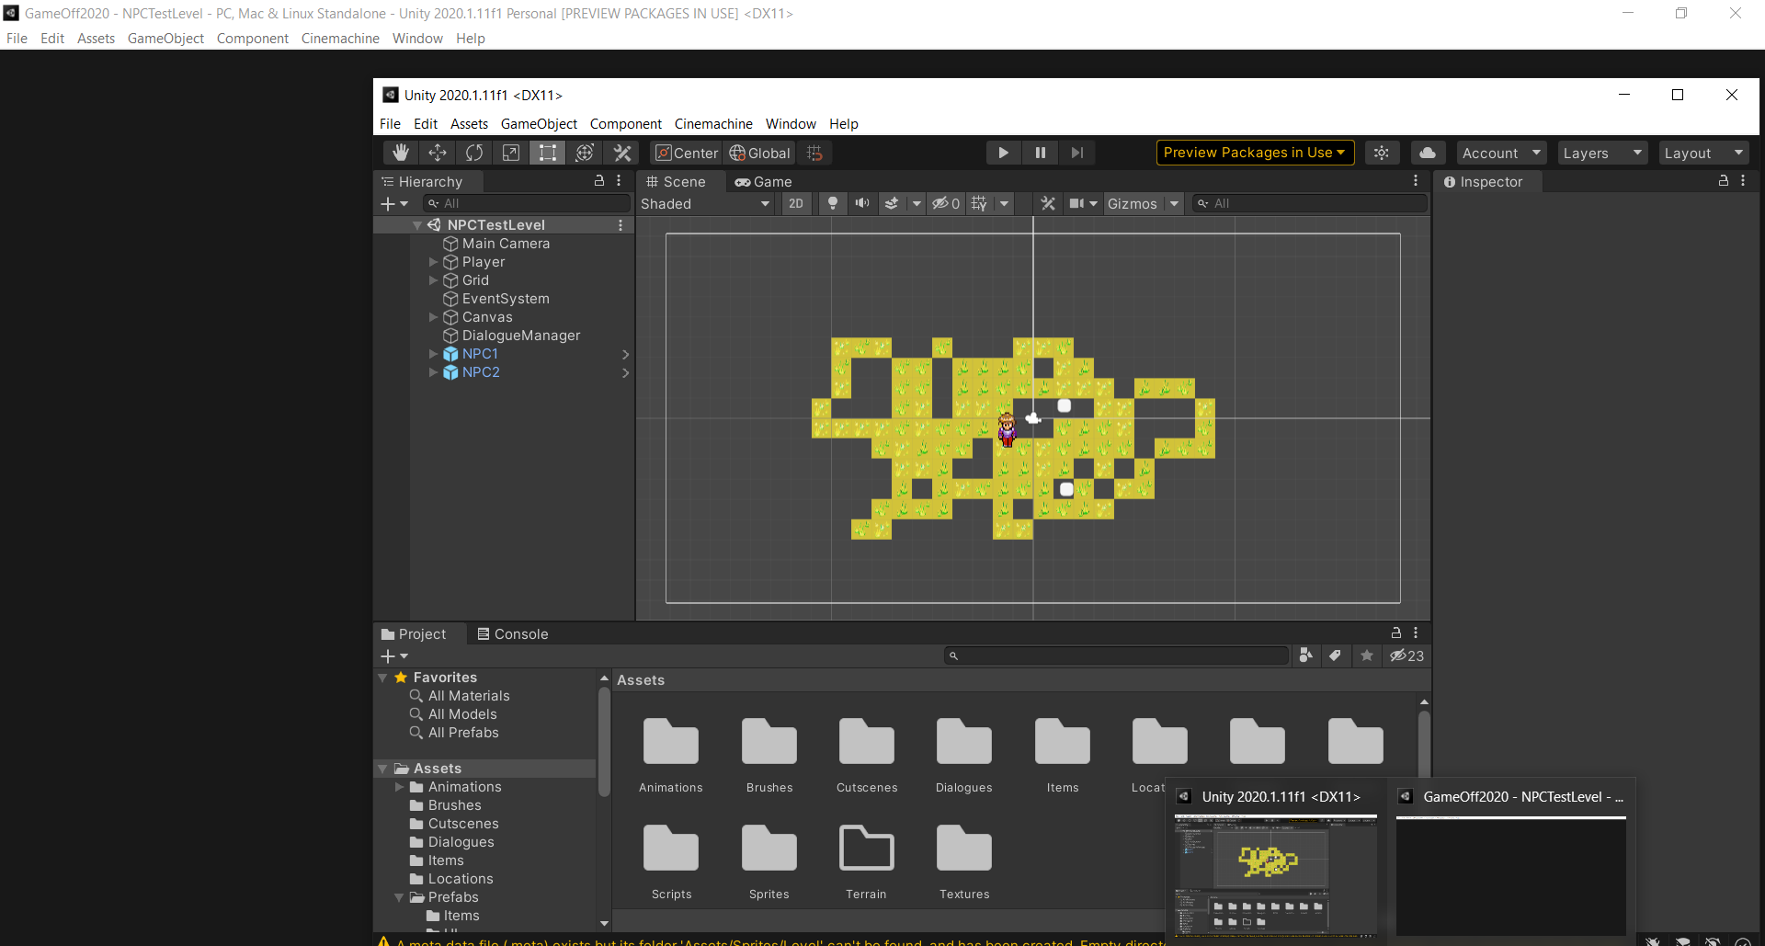Expand the Canvas object in Hierarchy
The image size is (1765, 946).
click(434, 317)
